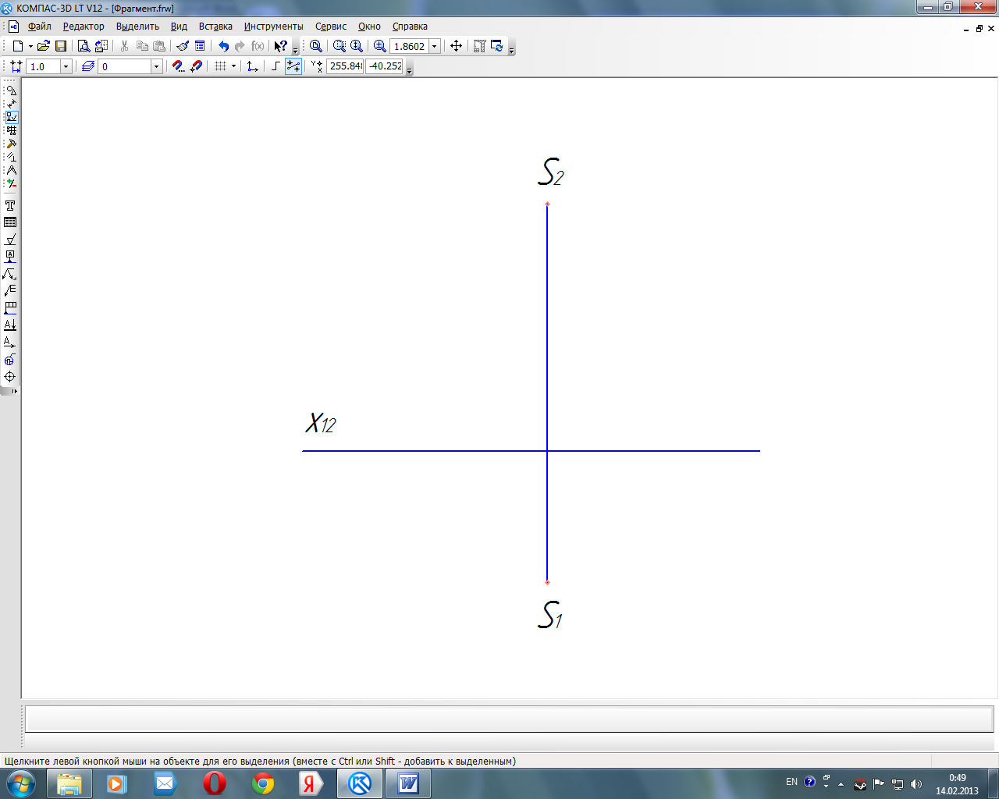
Task: Select the Text input tool
Action: point(10,206)
